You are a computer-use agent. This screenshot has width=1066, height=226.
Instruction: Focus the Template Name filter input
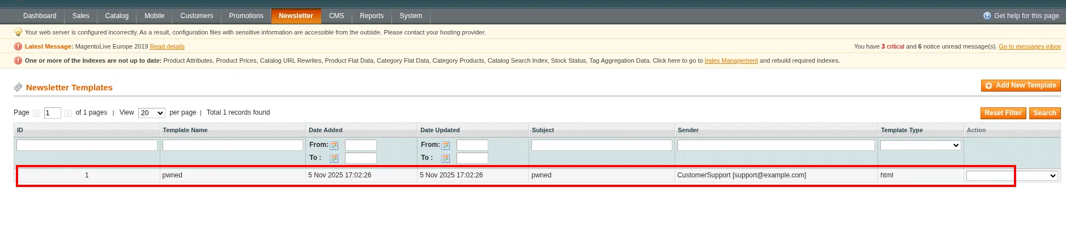(x=233, y=145)
